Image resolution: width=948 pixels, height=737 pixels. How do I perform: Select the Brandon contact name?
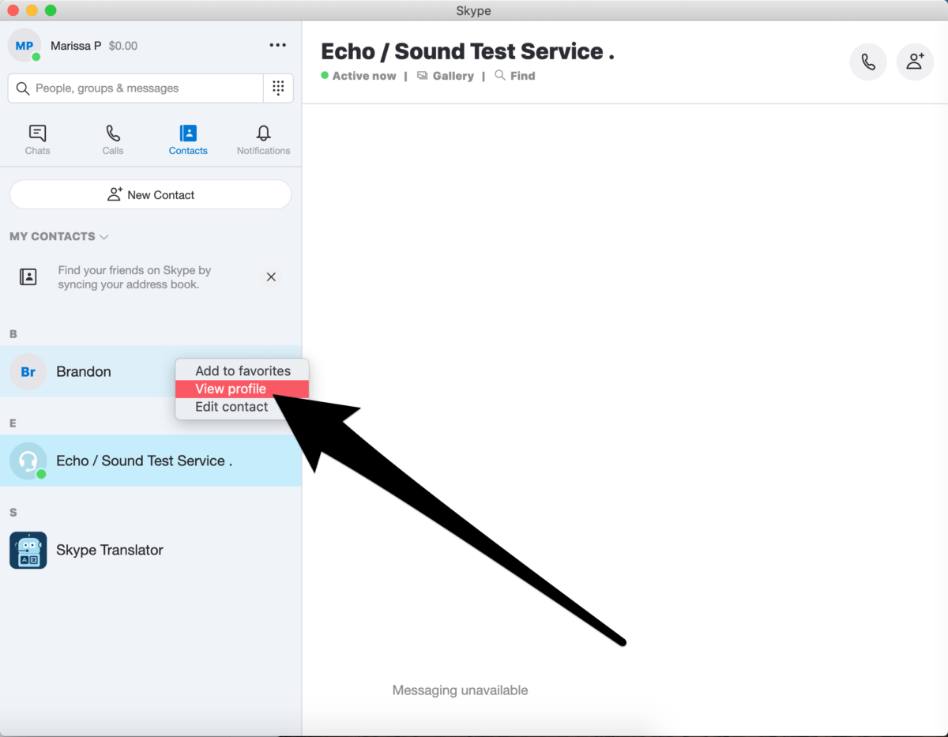coord(84,371)
